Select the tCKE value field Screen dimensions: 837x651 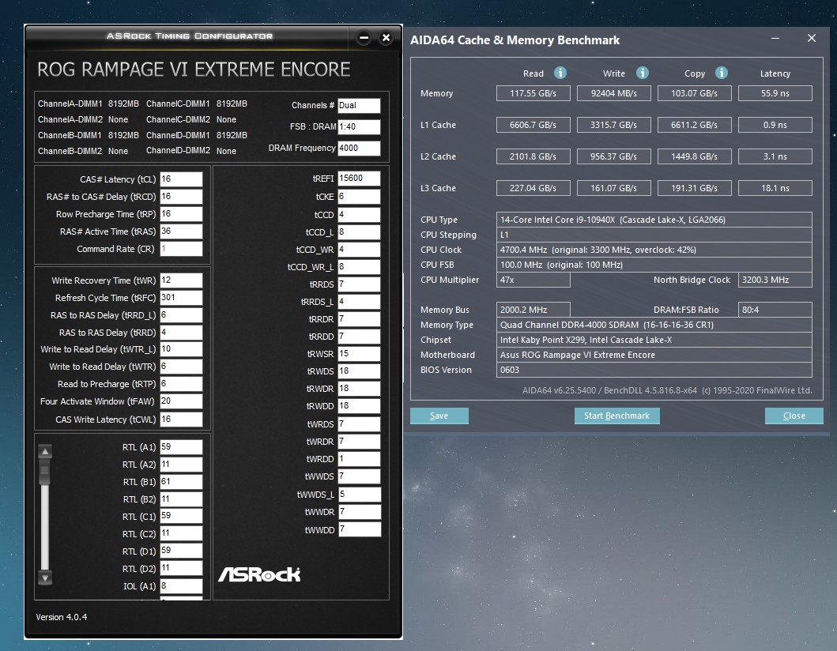coord(360,197)
